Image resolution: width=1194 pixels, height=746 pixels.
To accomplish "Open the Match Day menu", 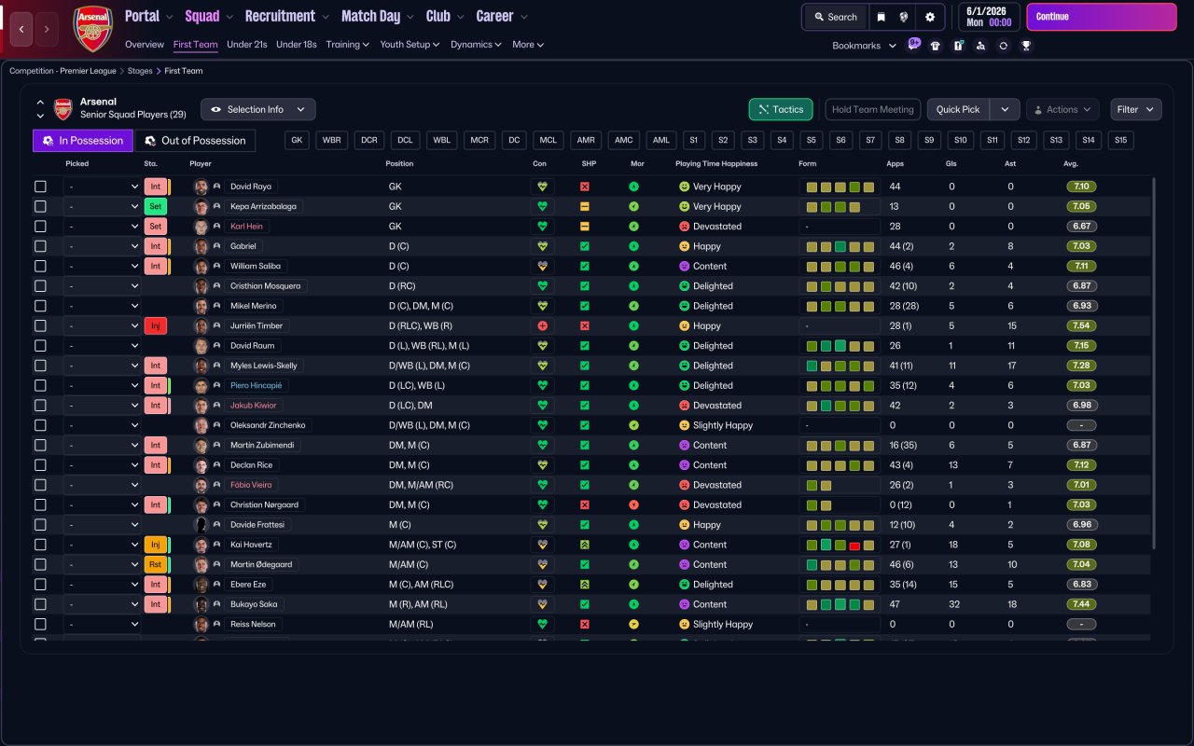I will coord(376,16).
